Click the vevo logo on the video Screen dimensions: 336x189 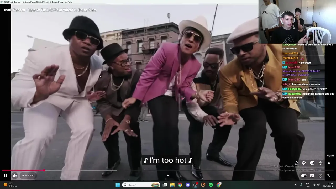330,156
